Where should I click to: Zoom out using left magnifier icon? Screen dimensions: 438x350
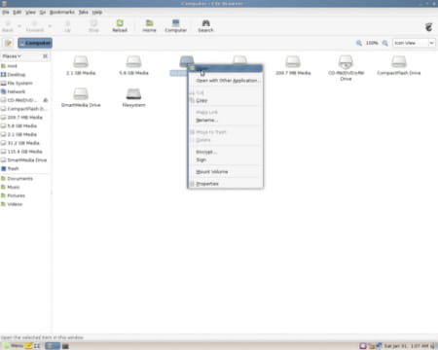tap(359, 43)
